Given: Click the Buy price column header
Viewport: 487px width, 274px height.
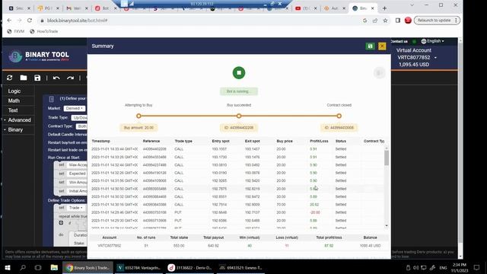Looking at the screenshot, I should (285, 141).
